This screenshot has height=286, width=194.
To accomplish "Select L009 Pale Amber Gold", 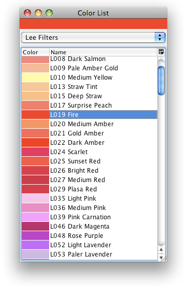I will click(x=89, y=68).
